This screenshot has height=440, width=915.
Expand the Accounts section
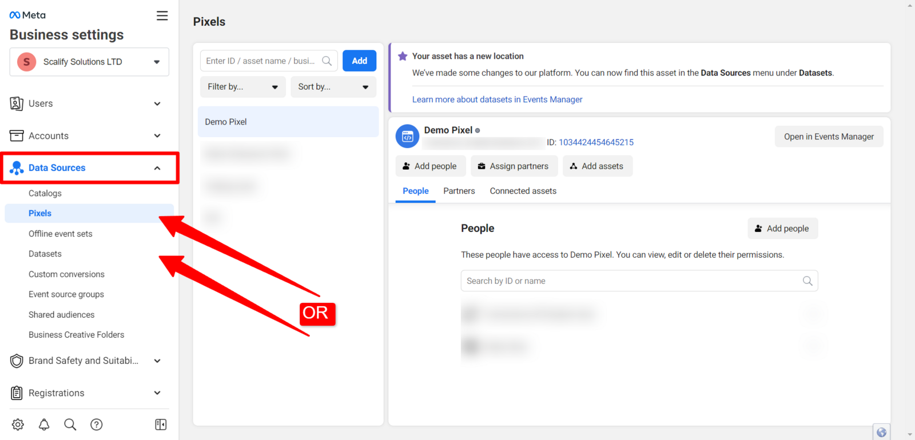[157, 135]
